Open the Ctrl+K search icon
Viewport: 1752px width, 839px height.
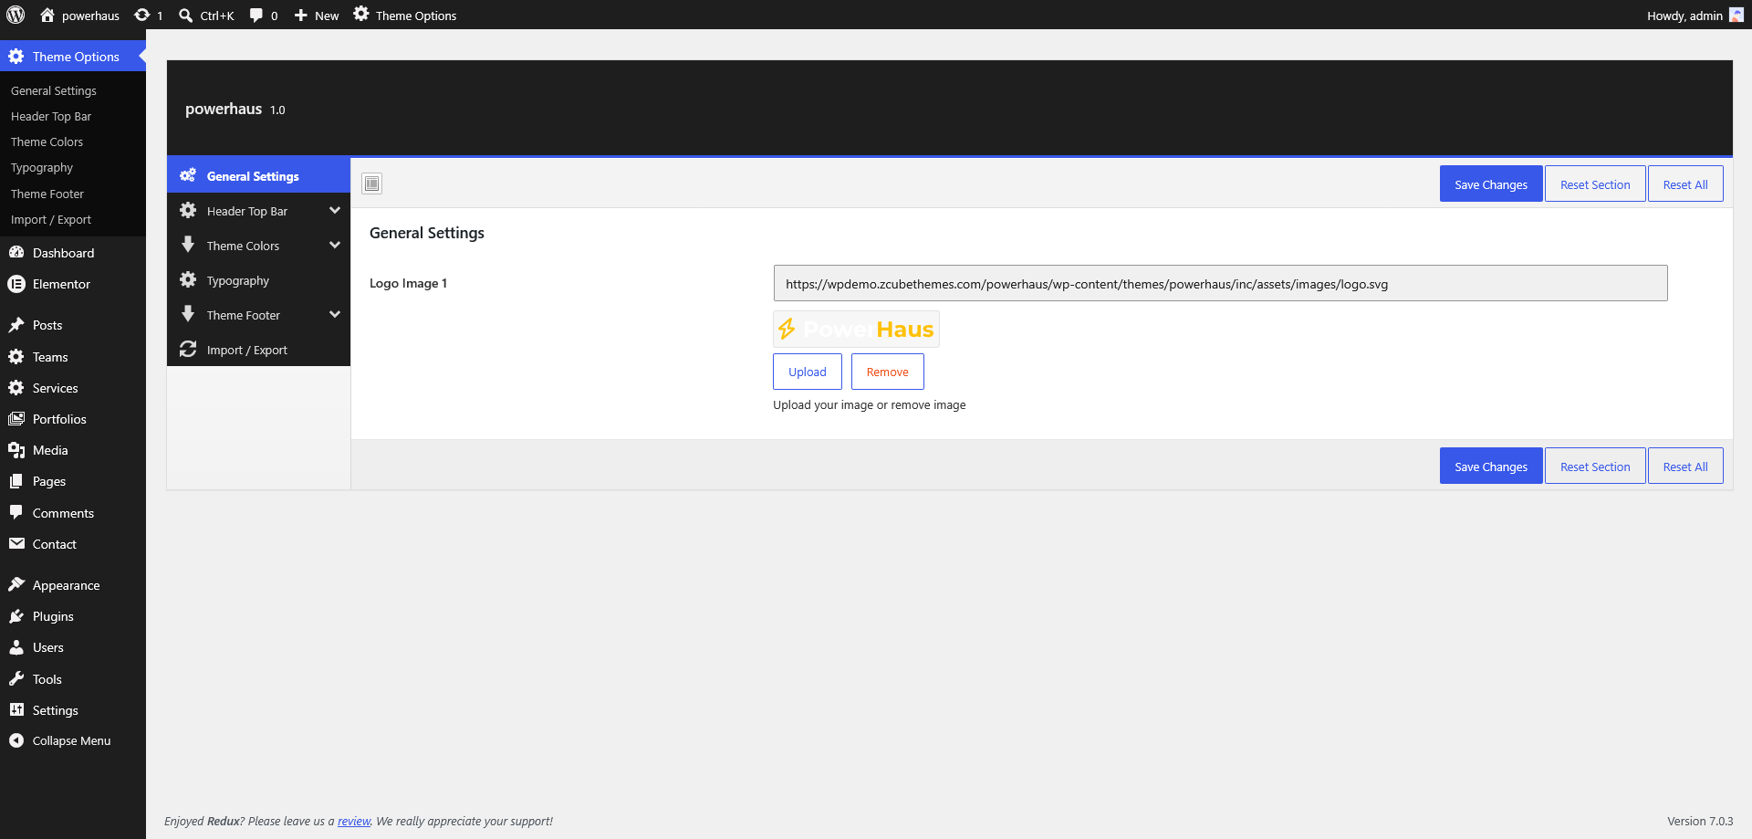(185, 15)
